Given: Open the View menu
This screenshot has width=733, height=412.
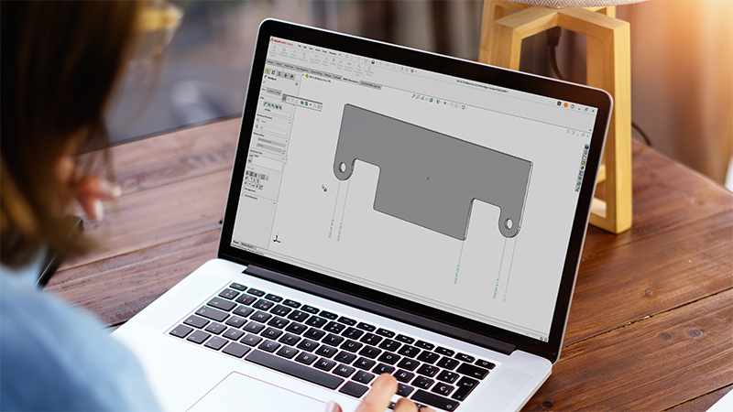Looking at the screenshot, I should point(311,49).
